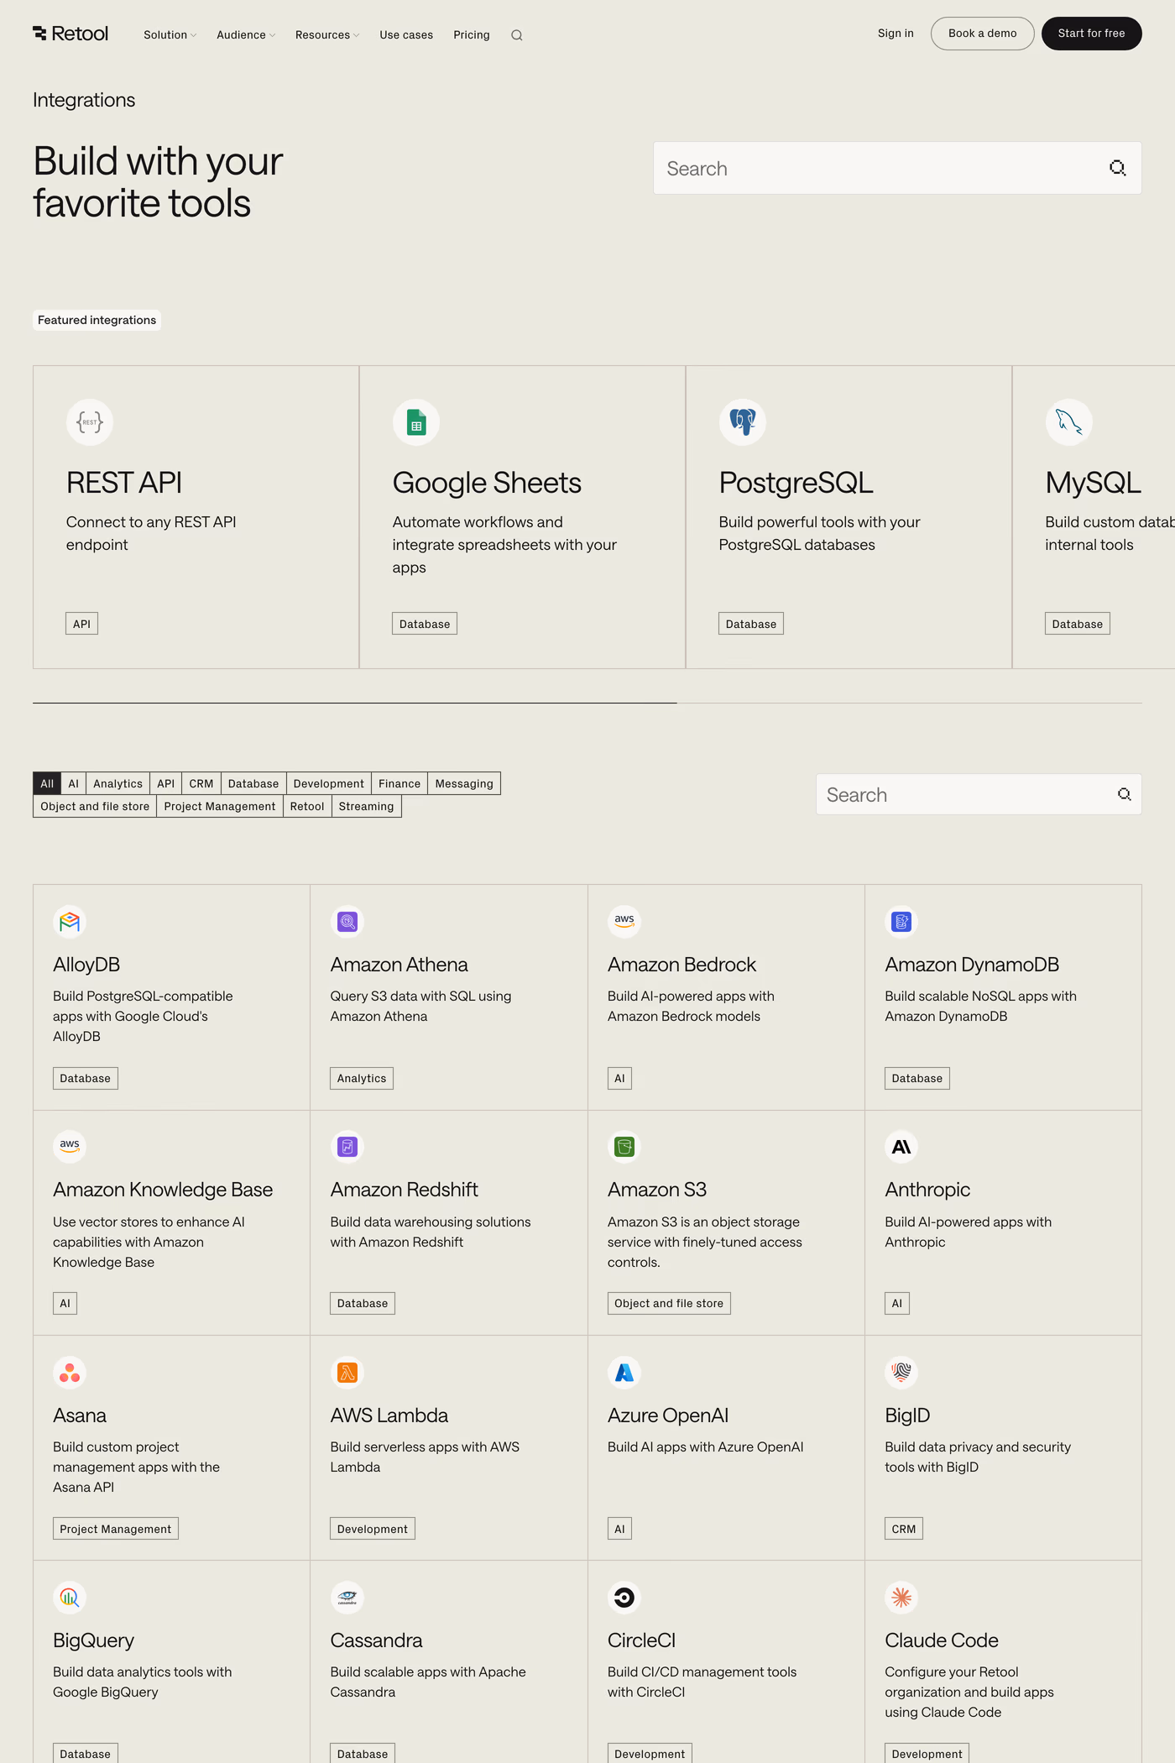Viewport: 1175px width, 1763px height.
Task: Open the Claude Code integration title
Action: click(x=942, y=1640)
